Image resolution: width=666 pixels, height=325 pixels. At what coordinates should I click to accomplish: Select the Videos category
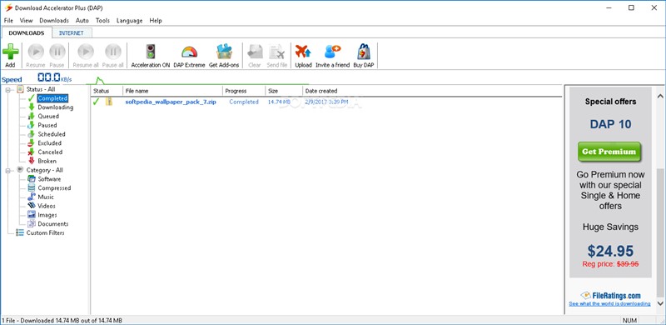tap(47, 206)
